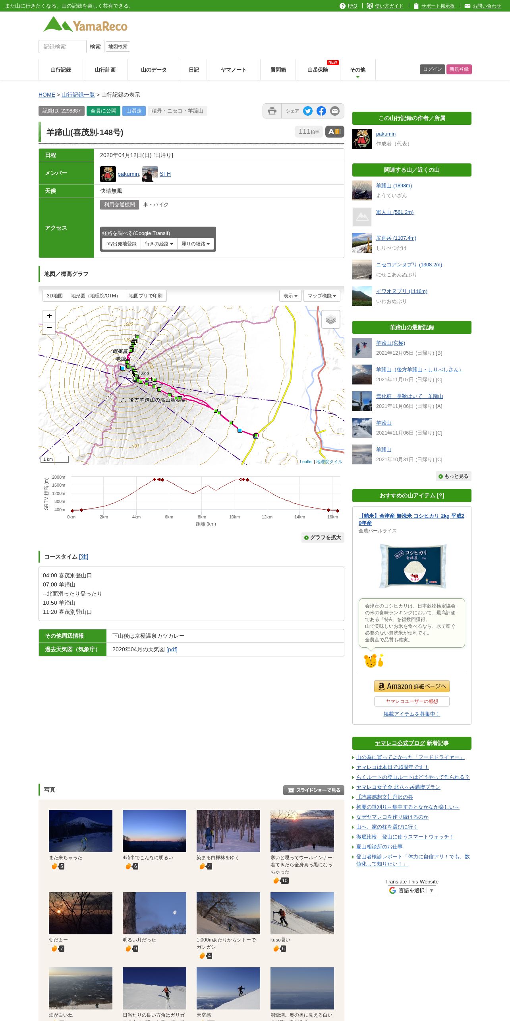
Task: Open the 表示 dropdown above the map
Action: 290,296
